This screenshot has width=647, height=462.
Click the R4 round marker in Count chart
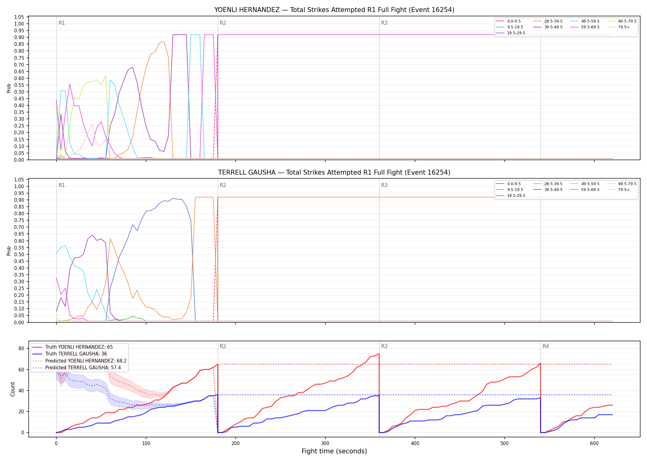(x=546, y=346)
